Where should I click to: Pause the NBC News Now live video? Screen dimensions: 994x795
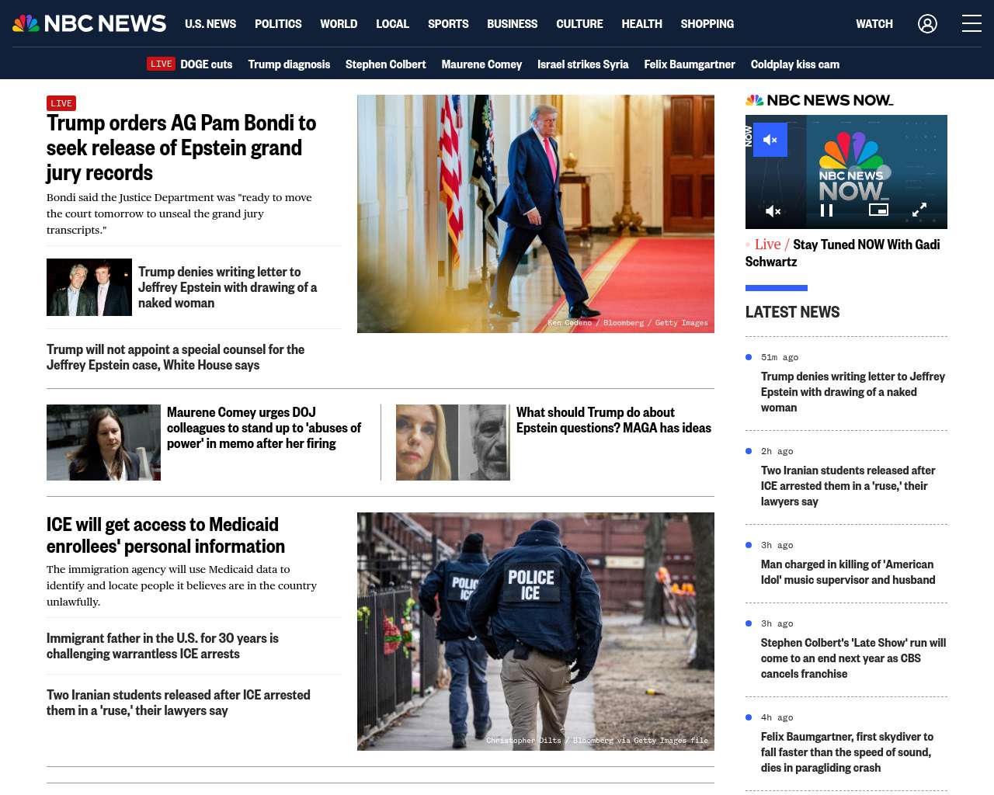tap(827, 210)
